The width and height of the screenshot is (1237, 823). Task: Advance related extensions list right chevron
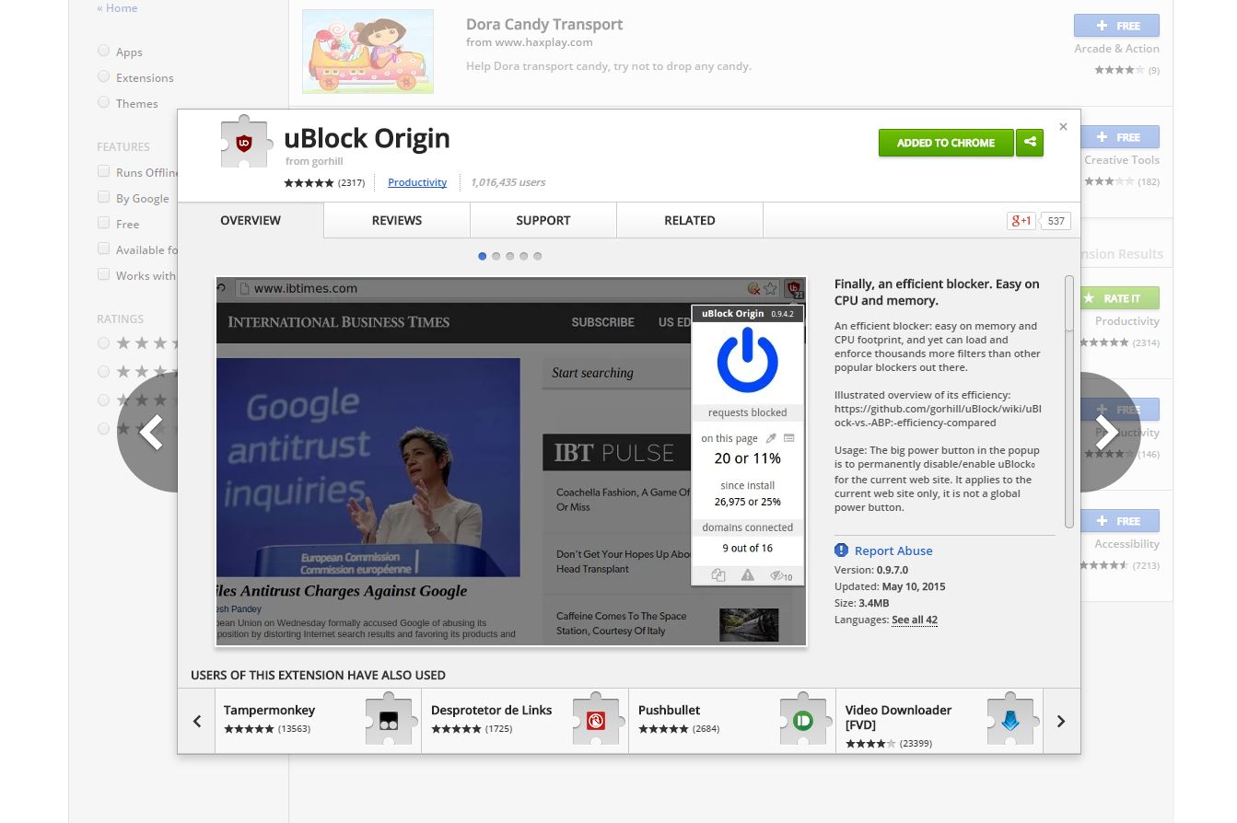tap(1061, 721)
